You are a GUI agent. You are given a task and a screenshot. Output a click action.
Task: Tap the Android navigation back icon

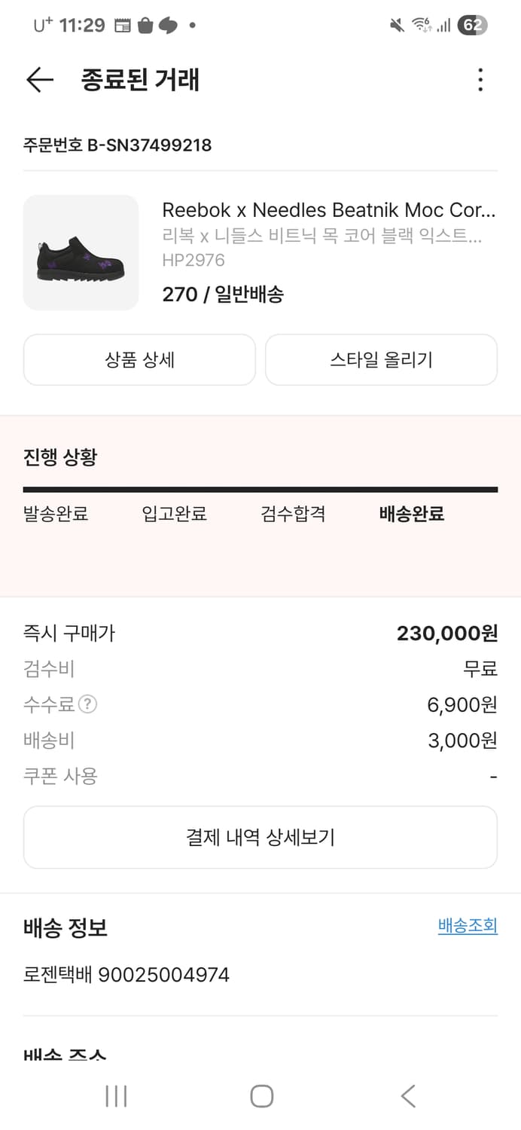pos(407,1097)
